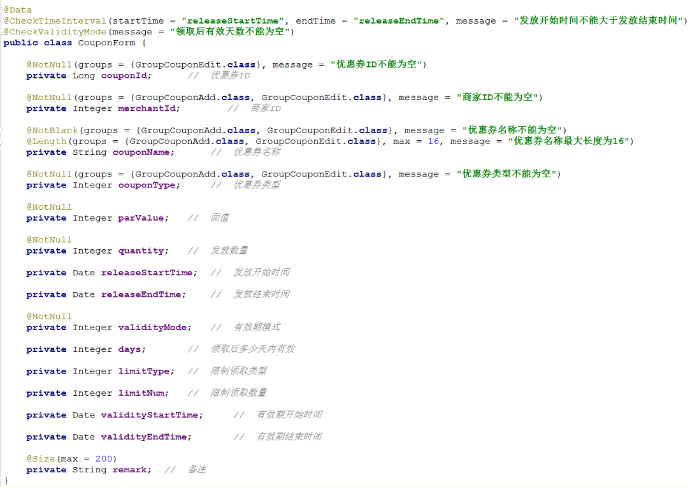Click the remark field name
The width and height of the screenshot is (688, 487).
[130, 470]
